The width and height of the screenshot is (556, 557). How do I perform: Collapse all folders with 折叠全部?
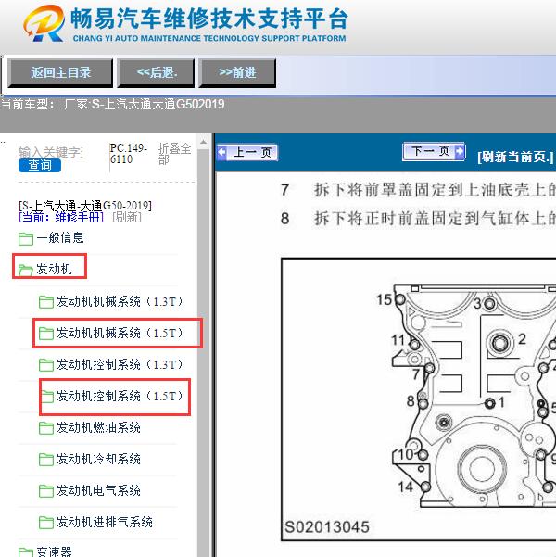pos(174,154)
